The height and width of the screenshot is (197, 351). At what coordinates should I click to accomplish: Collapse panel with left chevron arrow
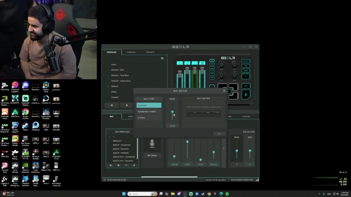[224, 148]
